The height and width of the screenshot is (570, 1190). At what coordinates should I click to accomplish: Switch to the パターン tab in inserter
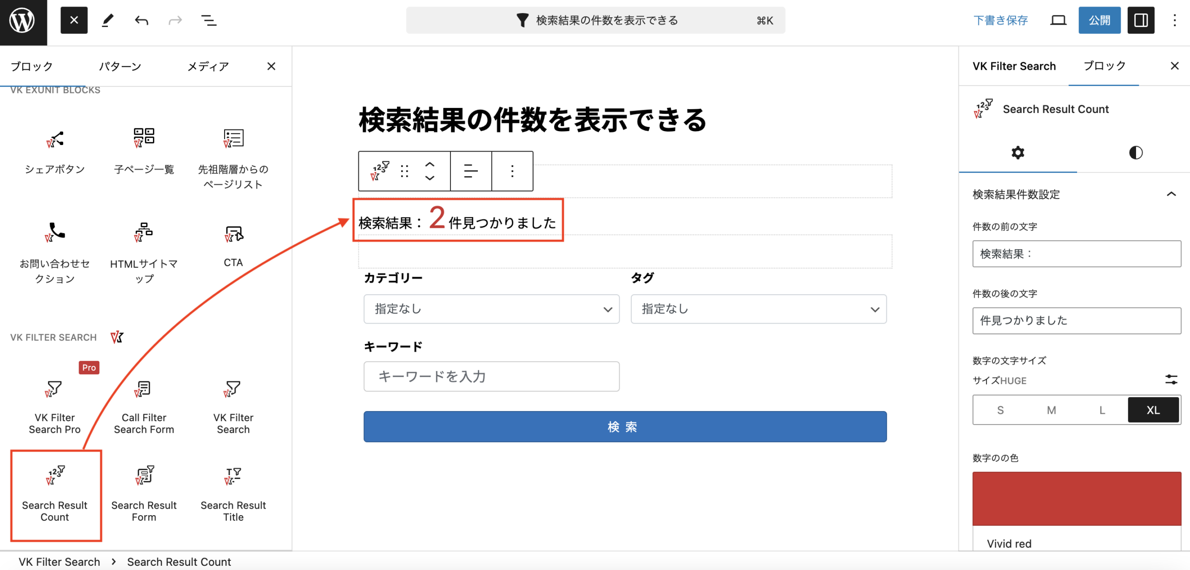120,66
